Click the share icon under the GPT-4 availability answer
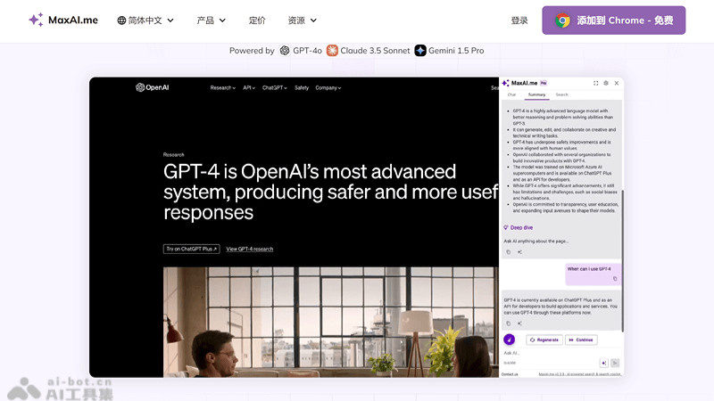This screenshot has height=401, width=714. (519, 323)
